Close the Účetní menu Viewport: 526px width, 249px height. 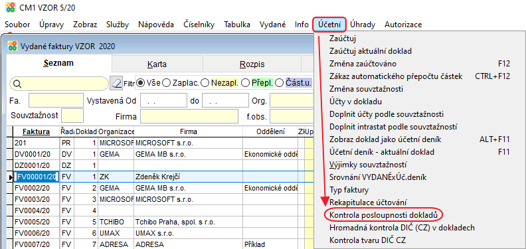(x=329, y=25)
